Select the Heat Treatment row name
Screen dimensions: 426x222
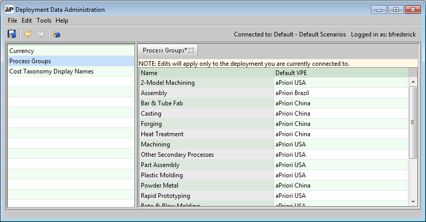[162, 134]
